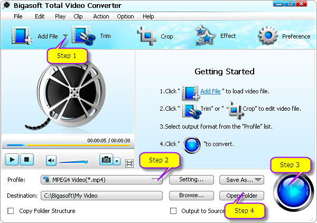Click the Browse... button
Viewport: 317px width, 223px height.
tap(191, 196)
